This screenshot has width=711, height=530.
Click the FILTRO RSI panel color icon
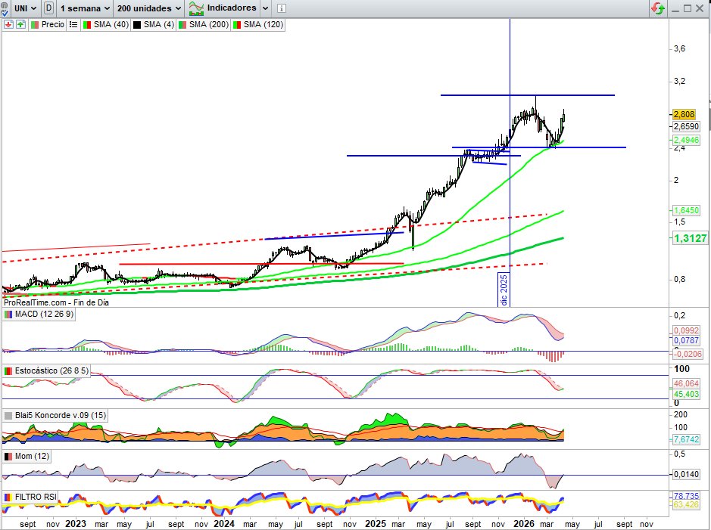pos(8,497)
